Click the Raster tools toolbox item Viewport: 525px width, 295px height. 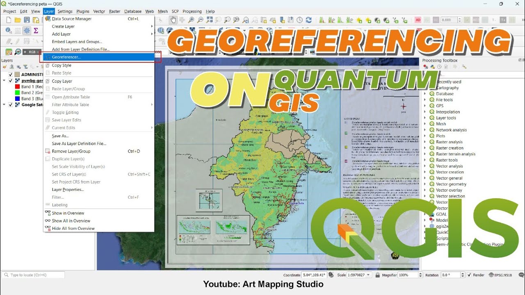(x=447, y=160)
